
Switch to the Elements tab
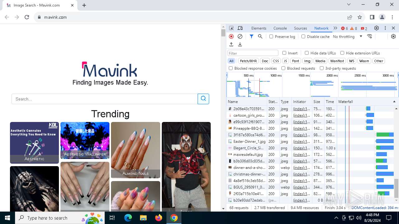(x=259, y=28)
